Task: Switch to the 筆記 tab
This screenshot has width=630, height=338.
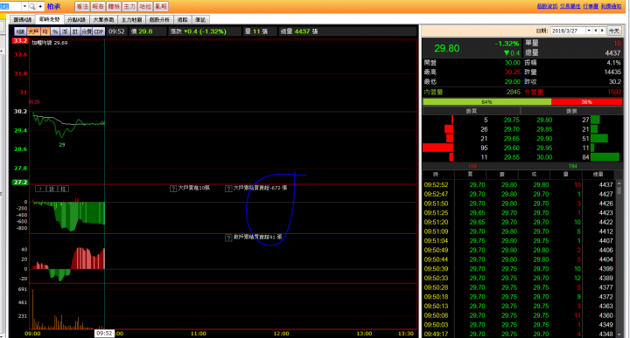Action: [200, 19]
